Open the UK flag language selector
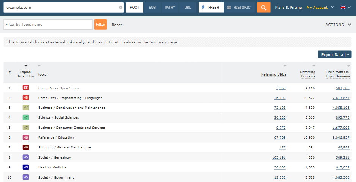This screenshot has width=356, height=182. tap(345, 7)
